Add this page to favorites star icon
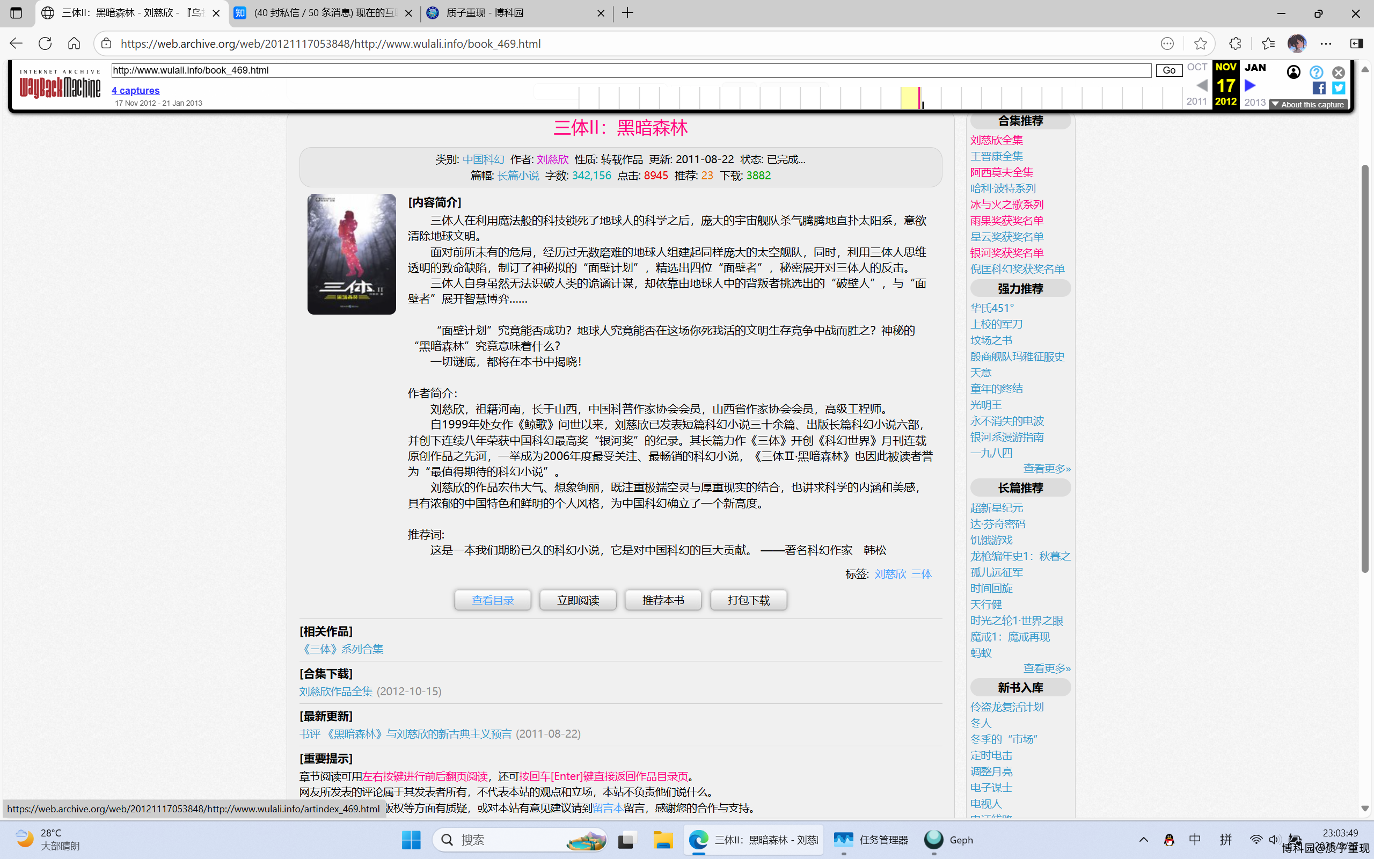1374x859 pixels. click(x=1200, y=43)
